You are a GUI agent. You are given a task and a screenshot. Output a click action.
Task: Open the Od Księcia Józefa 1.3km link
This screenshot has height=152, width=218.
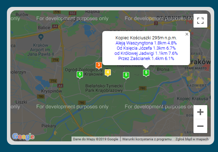(146, 48)
